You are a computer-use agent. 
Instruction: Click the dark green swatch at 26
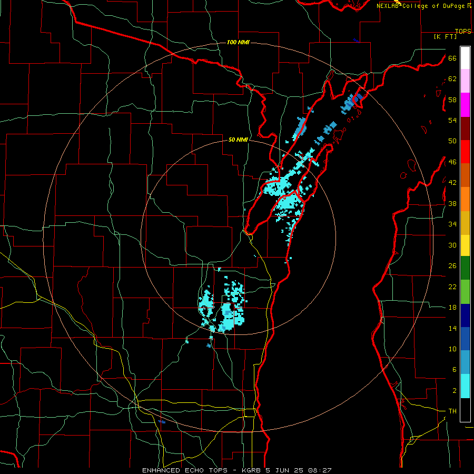(465, 268)
